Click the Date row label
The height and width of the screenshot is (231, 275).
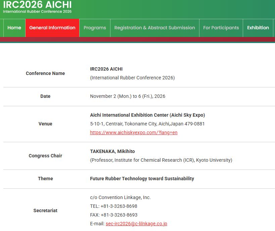coord(45,96)
